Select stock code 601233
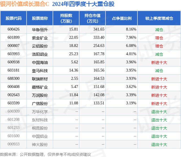Screen dimensions: 181x157 [x=14, y=128]
